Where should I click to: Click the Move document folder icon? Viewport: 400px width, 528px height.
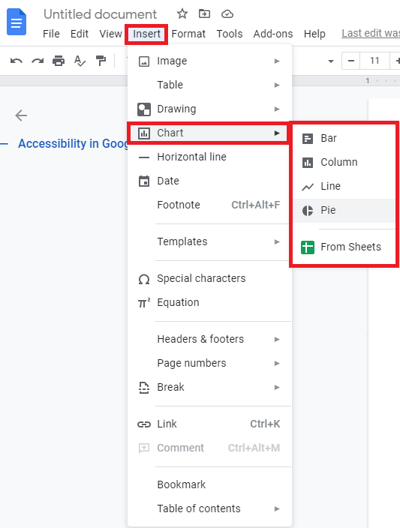(x=205, y=13)
